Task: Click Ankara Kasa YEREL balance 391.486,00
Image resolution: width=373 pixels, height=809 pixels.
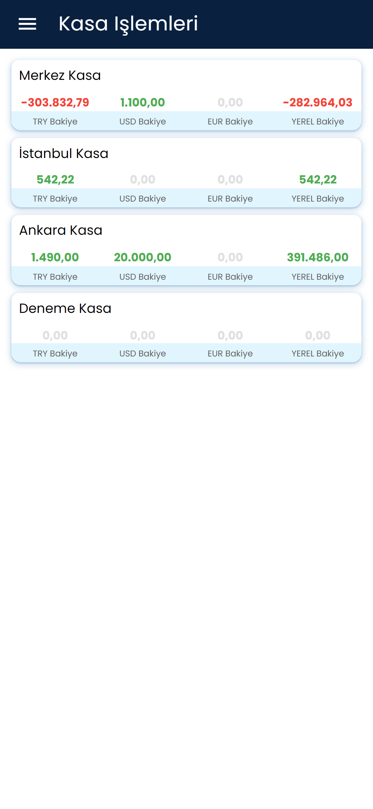Action: point(318,257)
